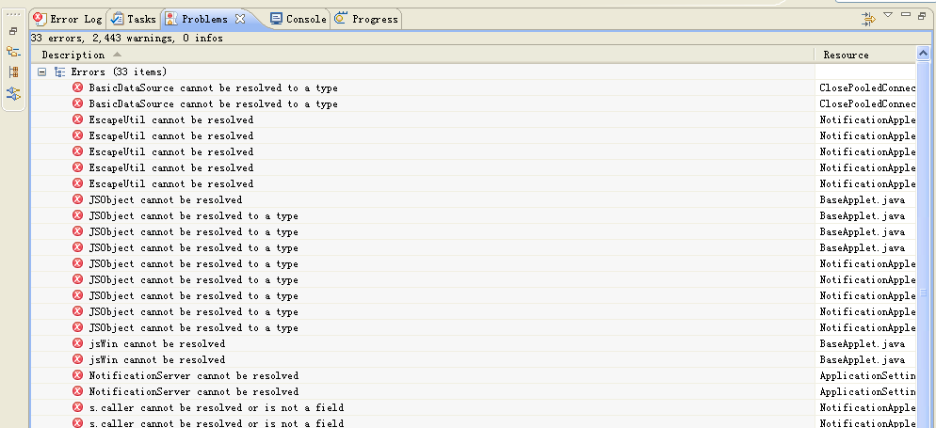Screen dimensions: 936x428
Task: Close the Problems tab using its X
Action: point(240,19)
